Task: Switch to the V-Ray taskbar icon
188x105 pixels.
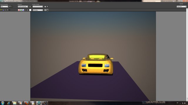Action: [x=45, y=103]
